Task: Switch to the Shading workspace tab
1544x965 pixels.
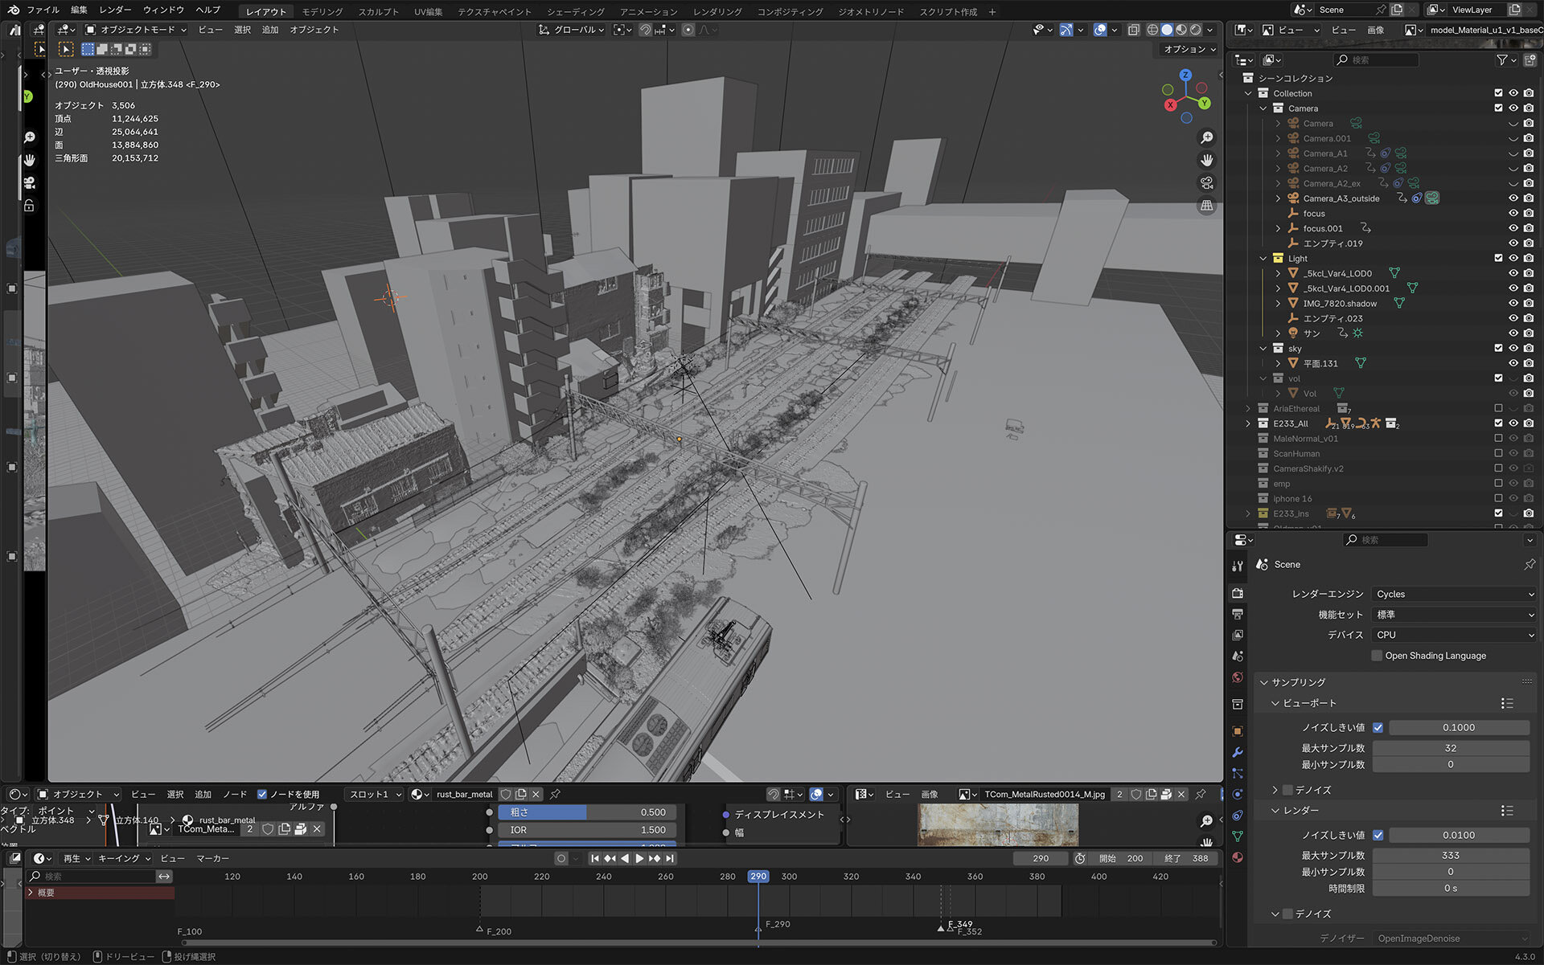Action: tap(575, 12)
